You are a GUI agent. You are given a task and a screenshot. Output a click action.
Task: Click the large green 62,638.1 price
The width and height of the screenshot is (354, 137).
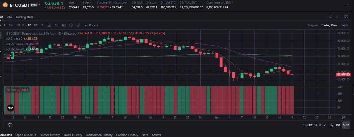pyautogui.click(x=54, y=3)
